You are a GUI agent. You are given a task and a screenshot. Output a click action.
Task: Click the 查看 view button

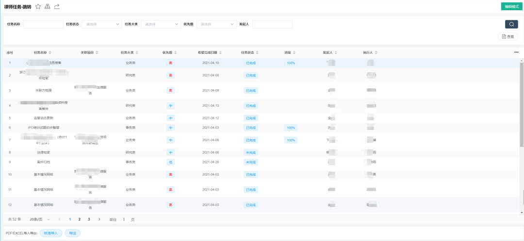[x=508, y=37]
